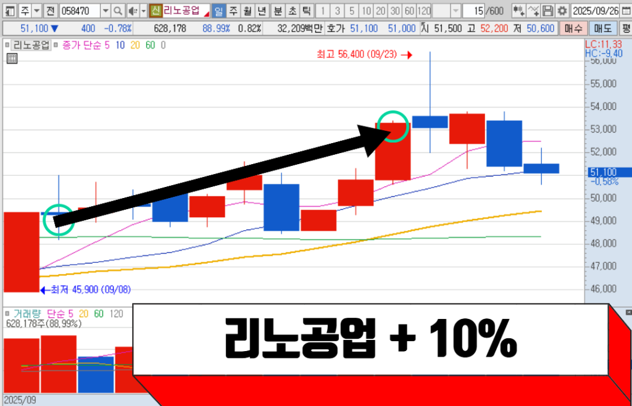Click the add line indicator icon
Image resolution: width=632 pixels, height=406 pixels.
point(533,11)
